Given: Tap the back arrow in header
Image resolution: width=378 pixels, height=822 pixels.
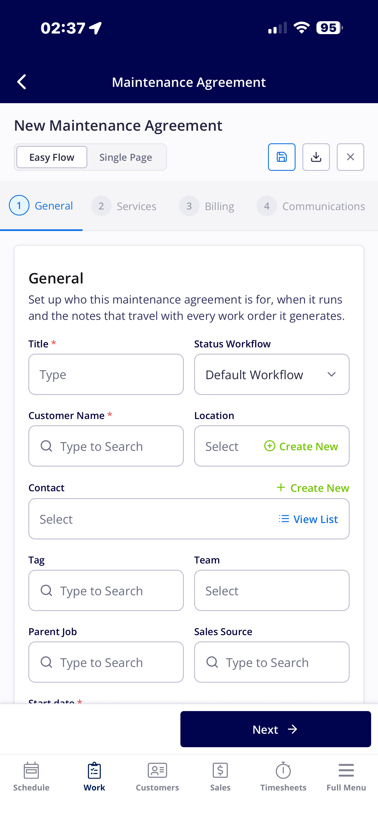Looking at the screenshot, I should (22, 82).
